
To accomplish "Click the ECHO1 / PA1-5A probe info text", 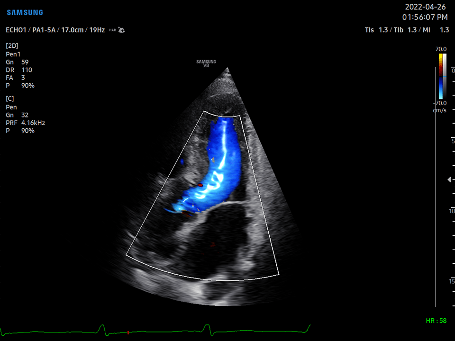I will [31, 30].
